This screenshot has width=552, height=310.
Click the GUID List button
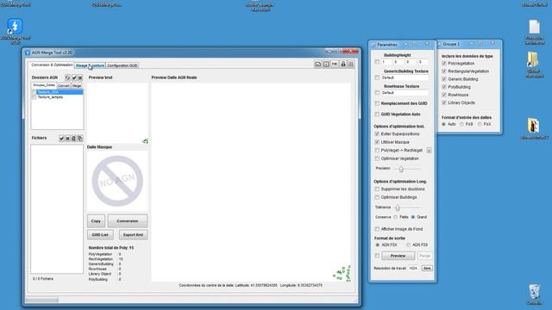coord(100,235)
